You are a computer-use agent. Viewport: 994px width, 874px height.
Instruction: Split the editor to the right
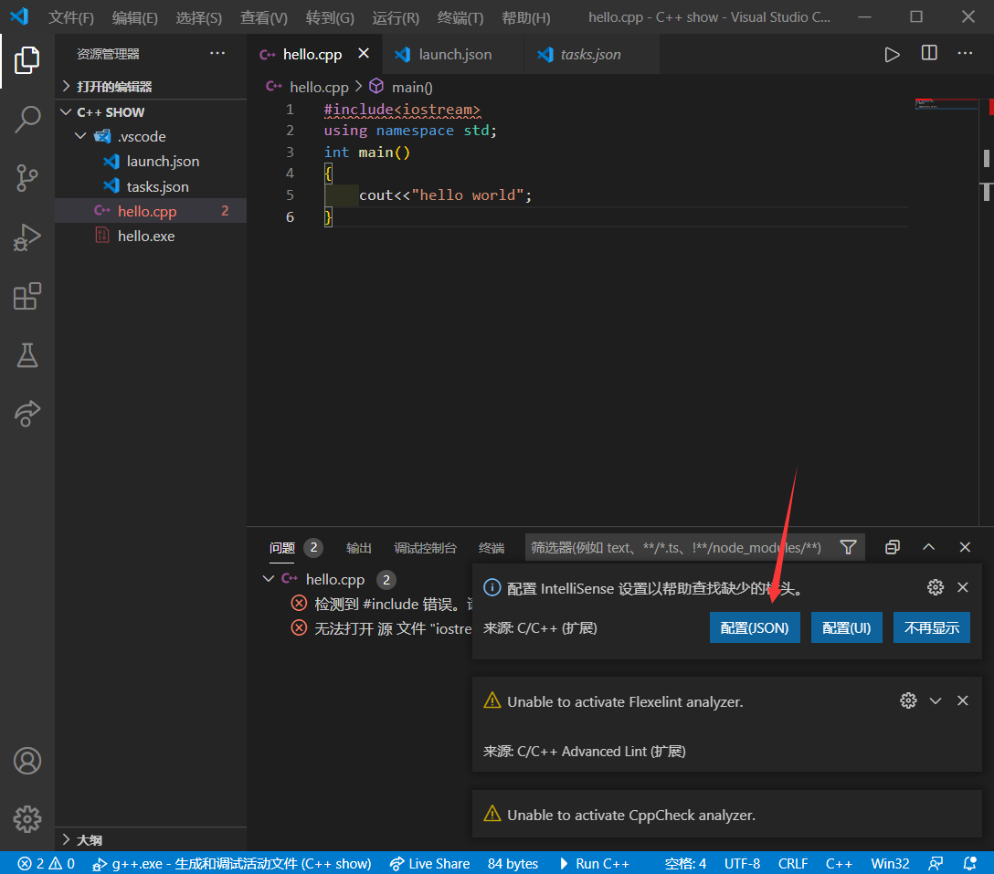[929, 53]
